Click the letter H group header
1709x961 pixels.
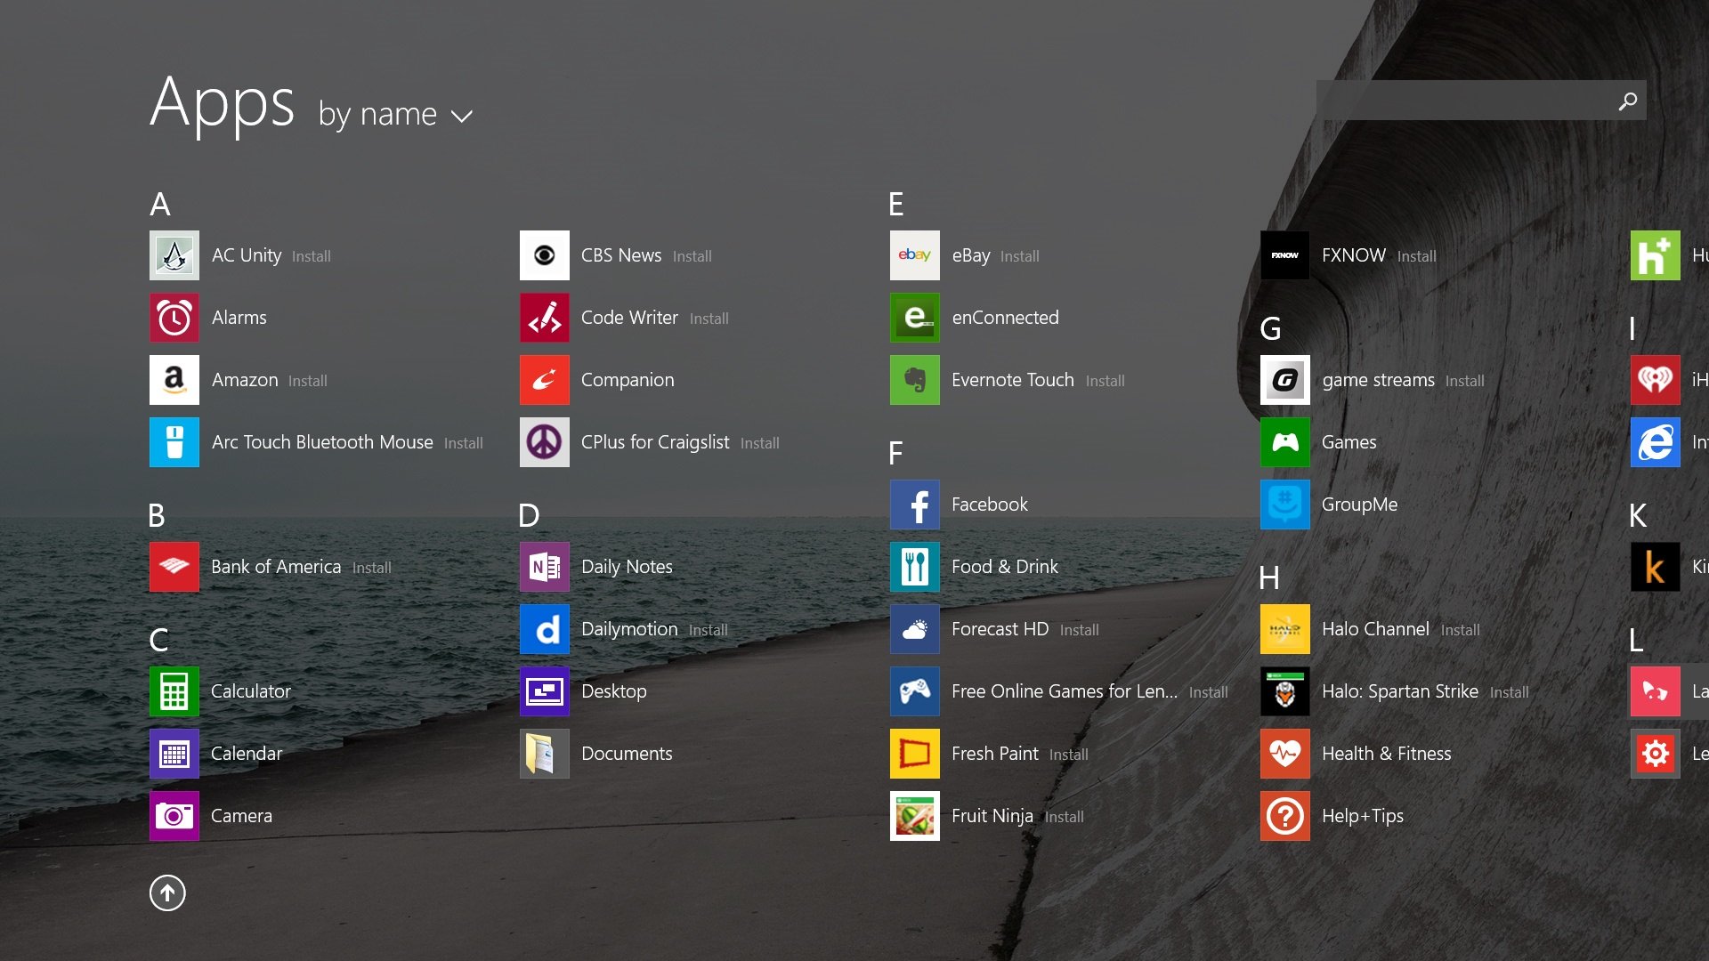click(1269, 578)
